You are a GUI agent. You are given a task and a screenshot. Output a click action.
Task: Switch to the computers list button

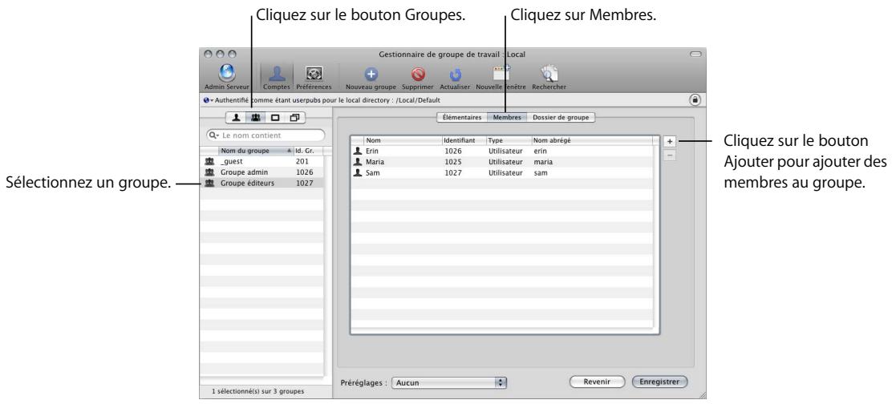tap(274, 118)
